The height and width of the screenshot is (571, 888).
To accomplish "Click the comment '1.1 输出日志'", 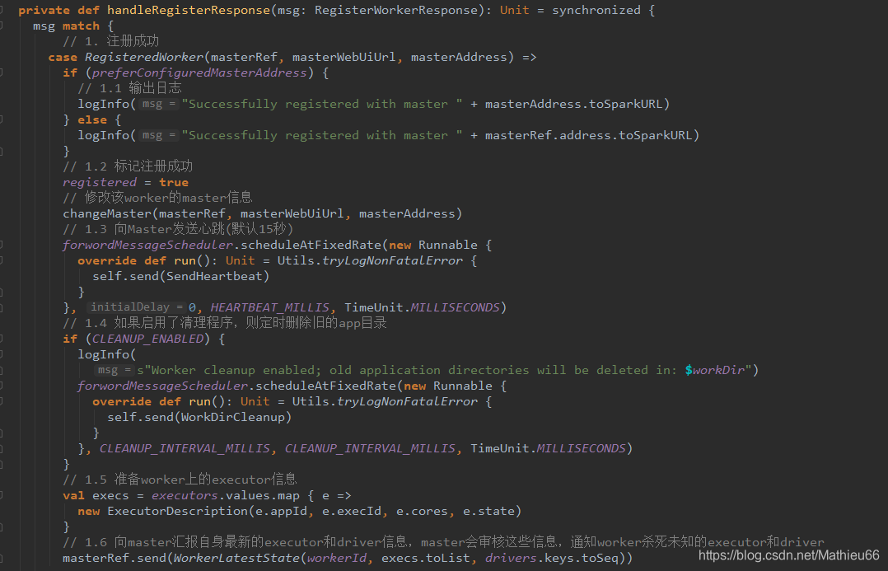I will (x=129, y=88).
